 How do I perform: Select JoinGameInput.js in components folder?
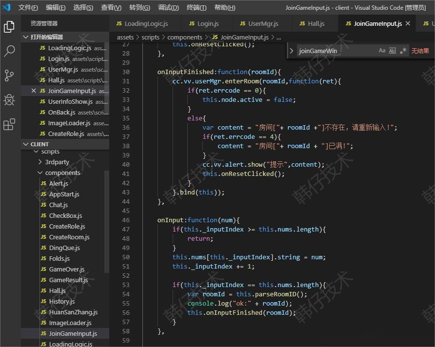pos(65,334)
